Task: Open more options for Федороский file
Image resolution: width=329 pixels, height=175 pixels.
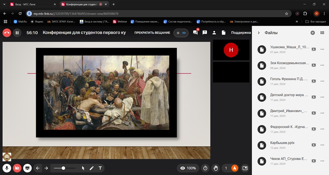Action: (x=322, y=129)
